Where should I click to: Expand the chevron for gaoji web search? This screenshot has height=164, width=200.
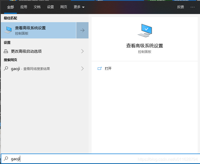click(82, 69)
